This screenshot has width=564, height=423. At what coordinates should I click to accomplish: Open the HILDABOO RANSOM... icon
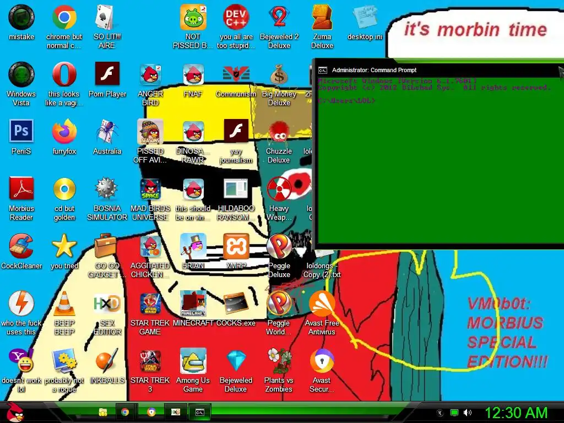[x=236, y=189]
